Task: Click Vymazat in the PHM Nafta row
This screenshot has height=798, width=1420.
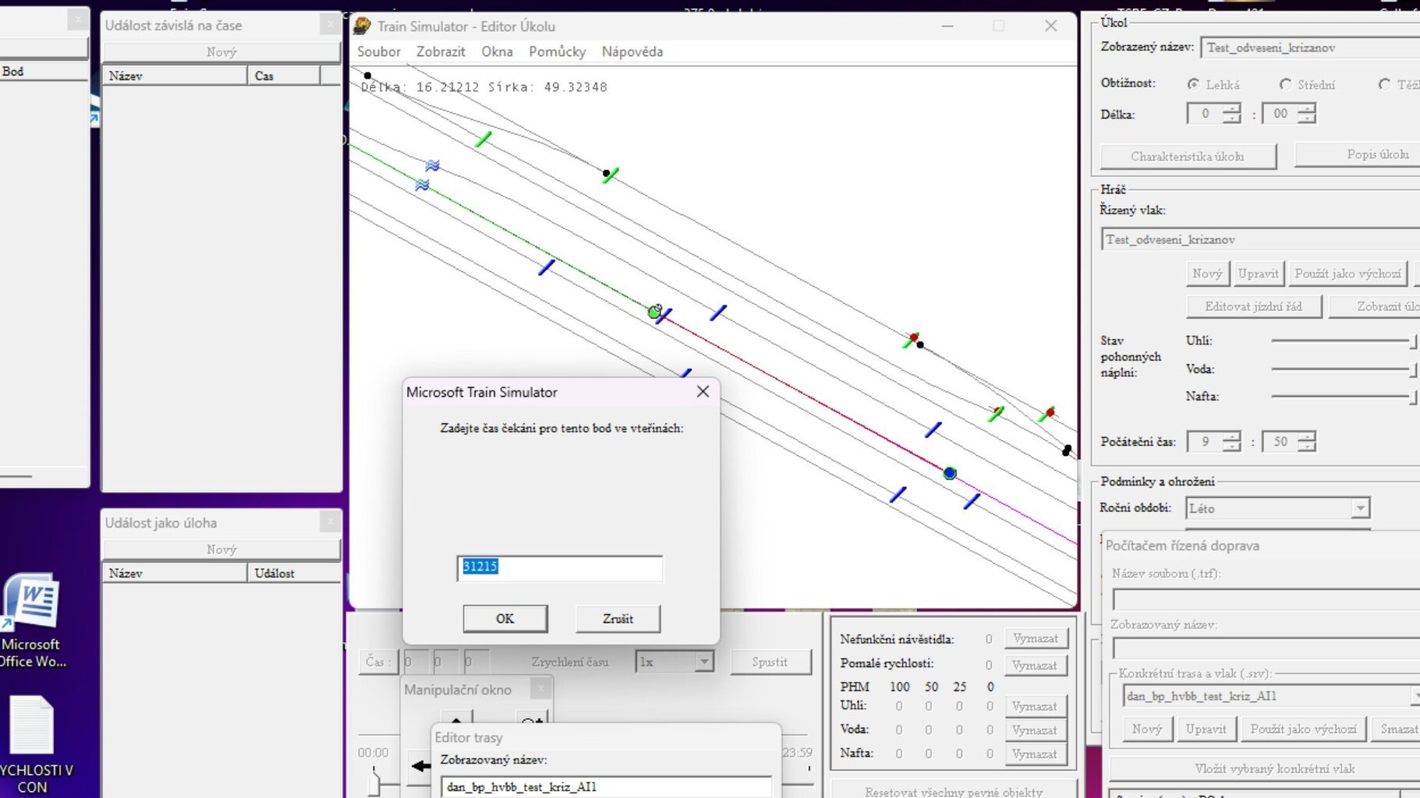Action: coord(1036,754)
